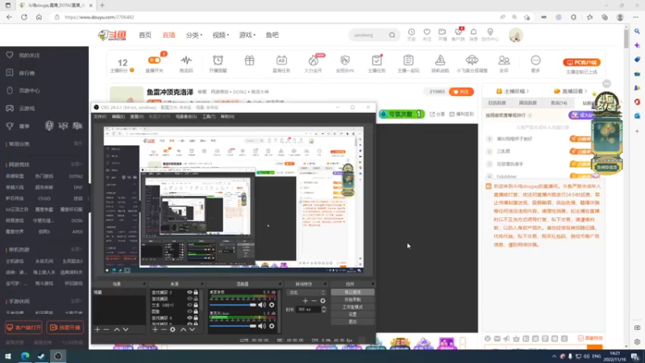Go to the 首页 tab in Douyu
The height and width of the screenshot is (363, 645).
click(145, 35)
